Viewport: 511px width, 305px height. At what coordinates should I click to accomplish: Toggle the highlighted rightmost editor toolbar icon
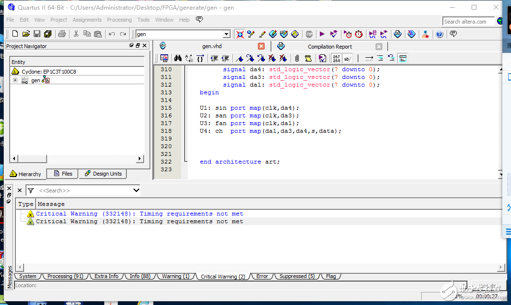coord(403,58)
